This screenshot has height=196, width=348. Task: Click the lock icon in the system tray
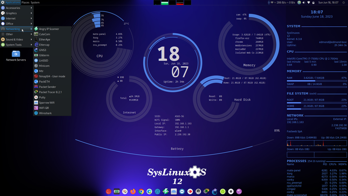coord(313,2)
